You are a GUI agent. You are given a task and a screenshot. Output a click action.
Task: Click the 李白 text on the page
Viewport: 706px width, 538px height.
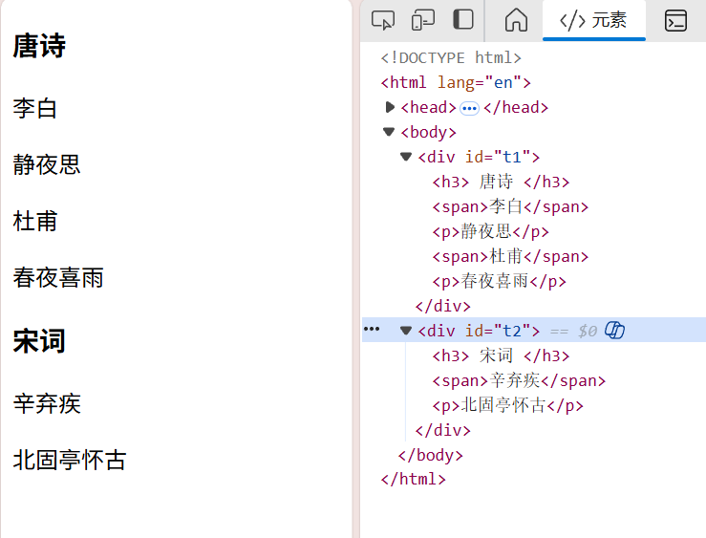pos(35,109)
